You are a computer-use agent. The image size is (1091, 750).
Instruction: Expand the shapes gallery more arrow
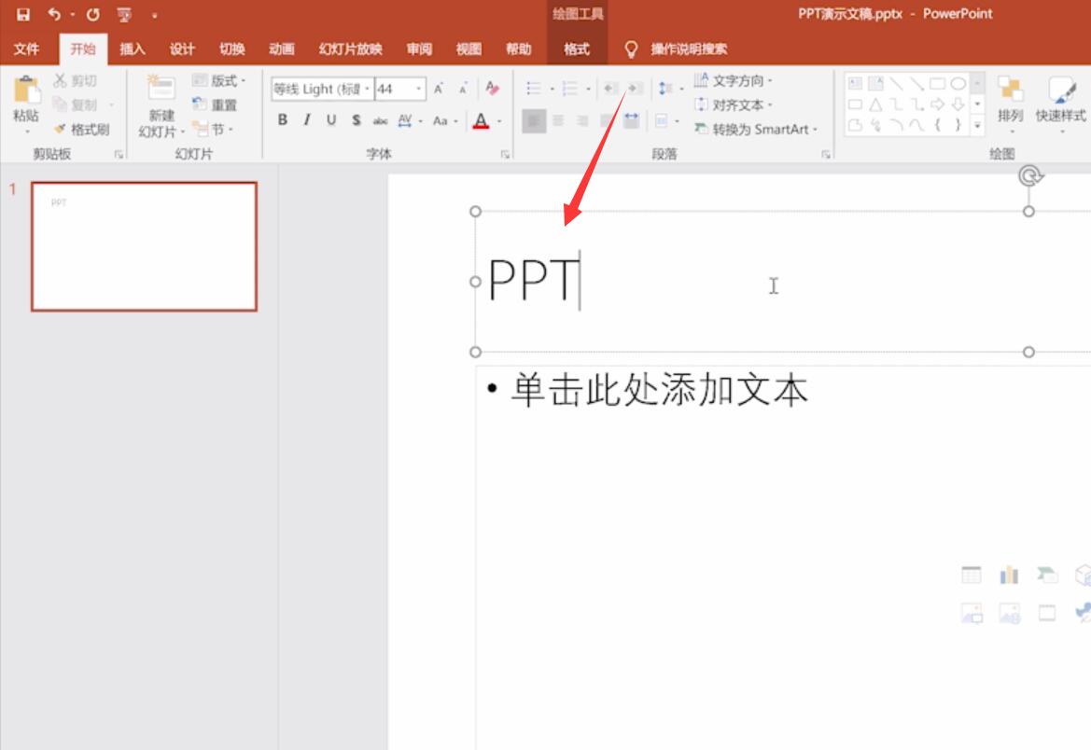977,126
